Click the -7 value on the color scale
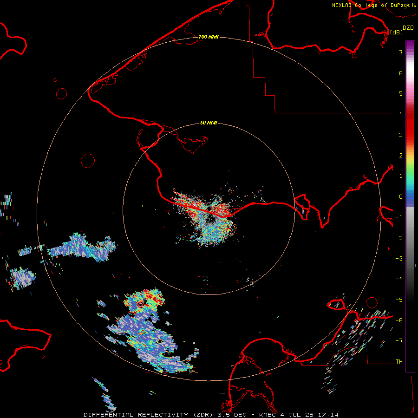This screenshot has width=418, height=418. coord(399,341)
